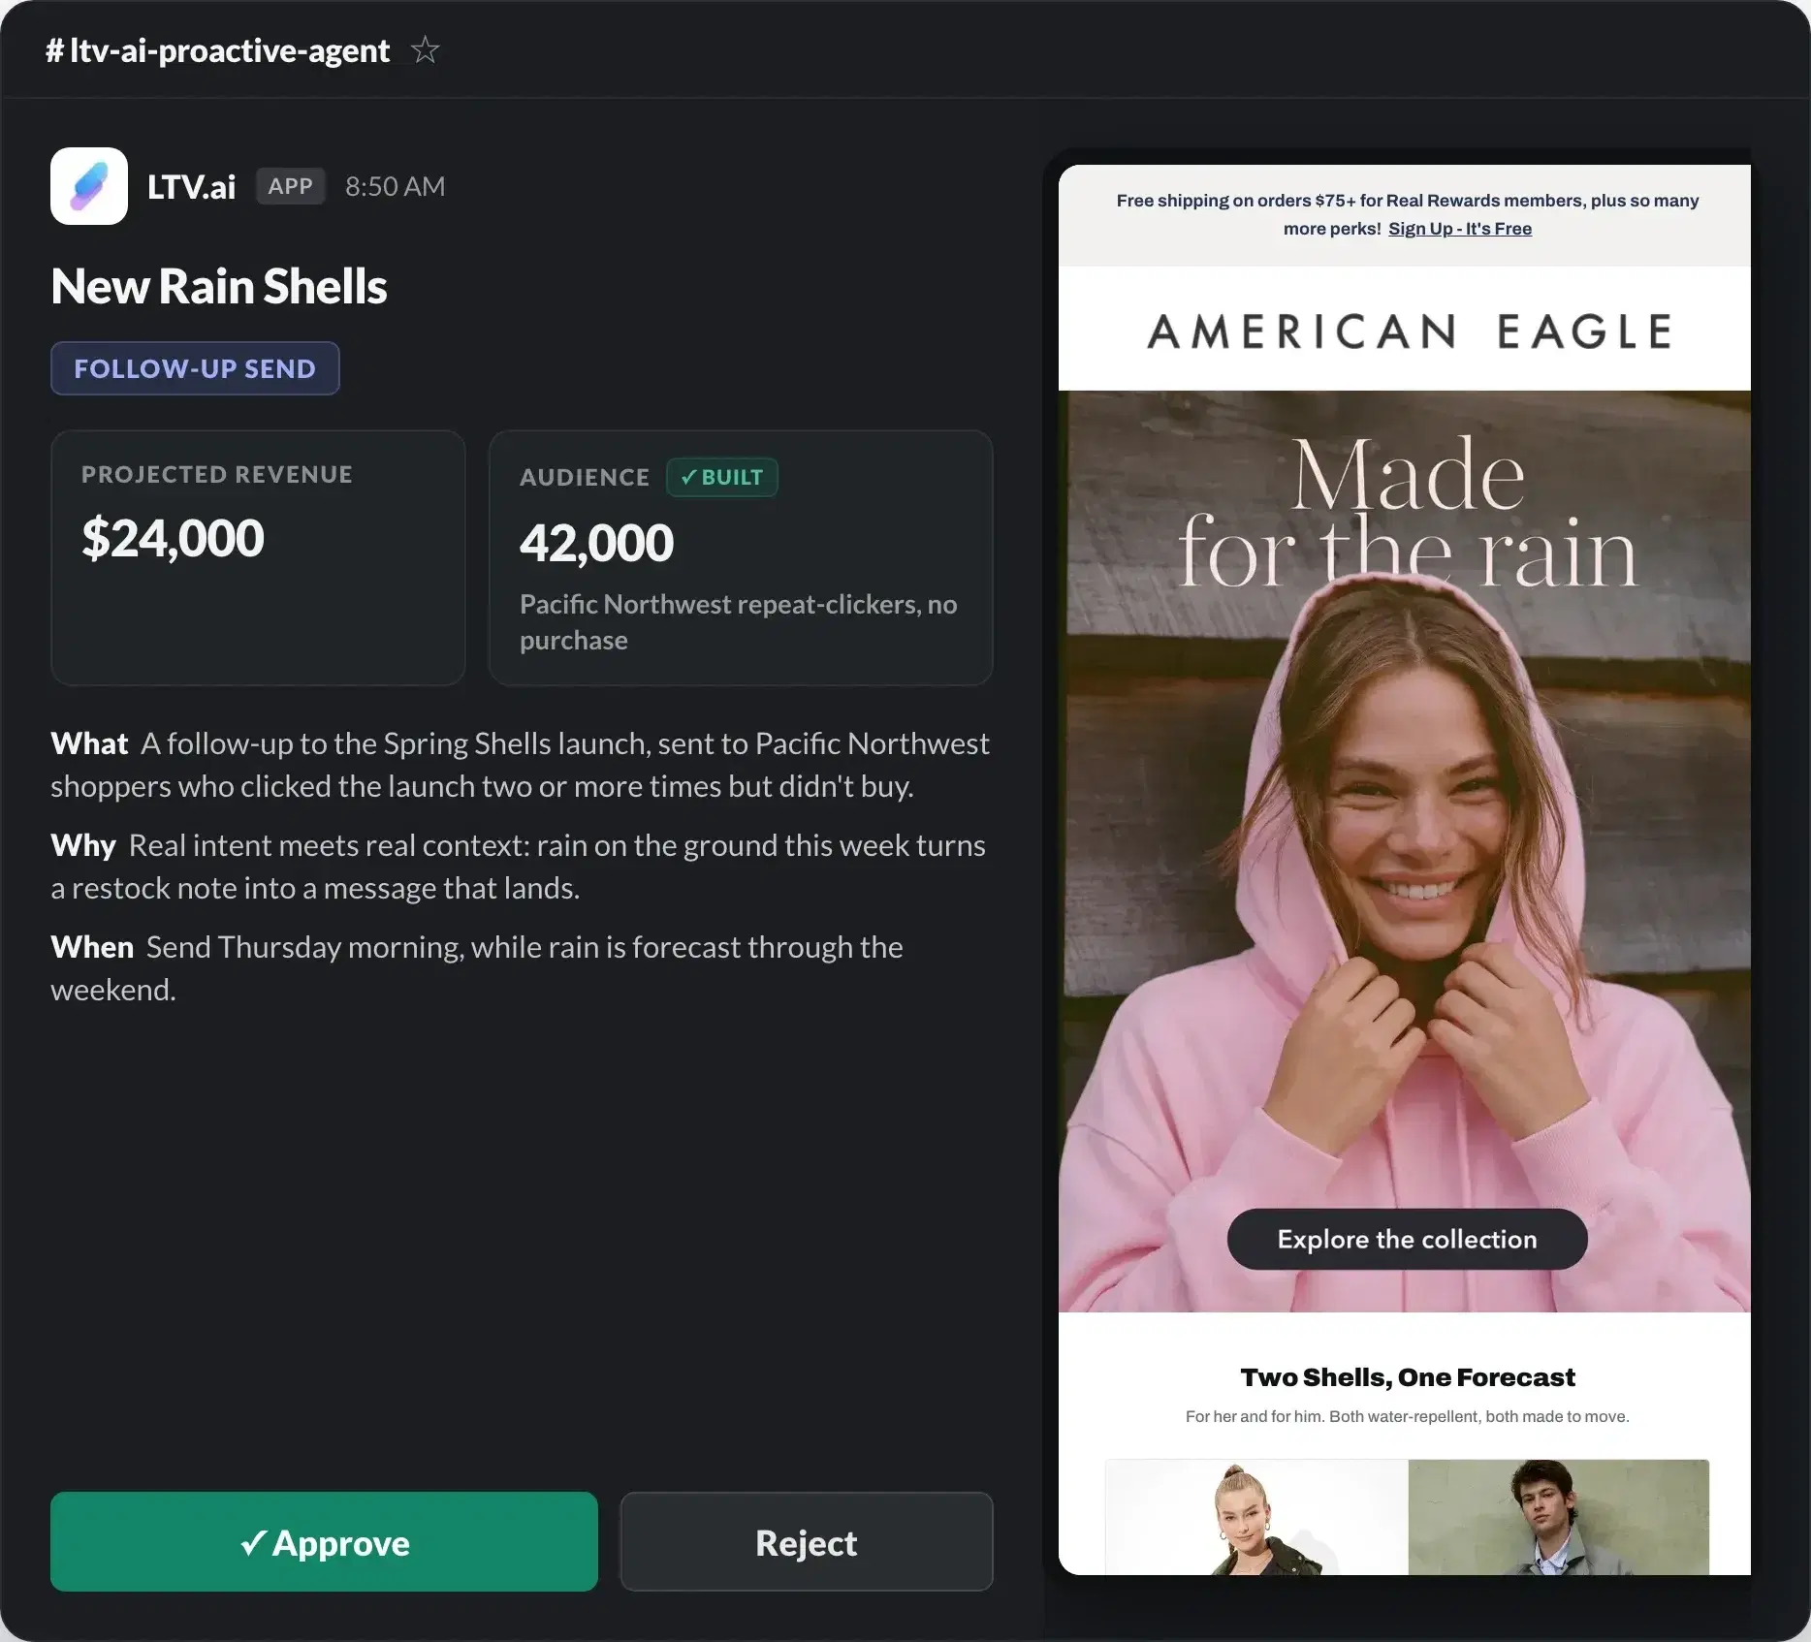Image resolution: width=1811 pixels, height=1642 pixels.
Task: Click the APP badge next to LTV.ai
Action: (x=290, y=186)
